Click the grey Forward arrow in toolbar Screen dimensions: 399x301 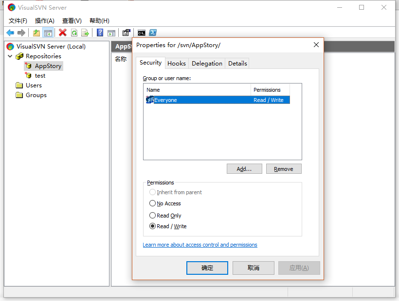[21, 33]
